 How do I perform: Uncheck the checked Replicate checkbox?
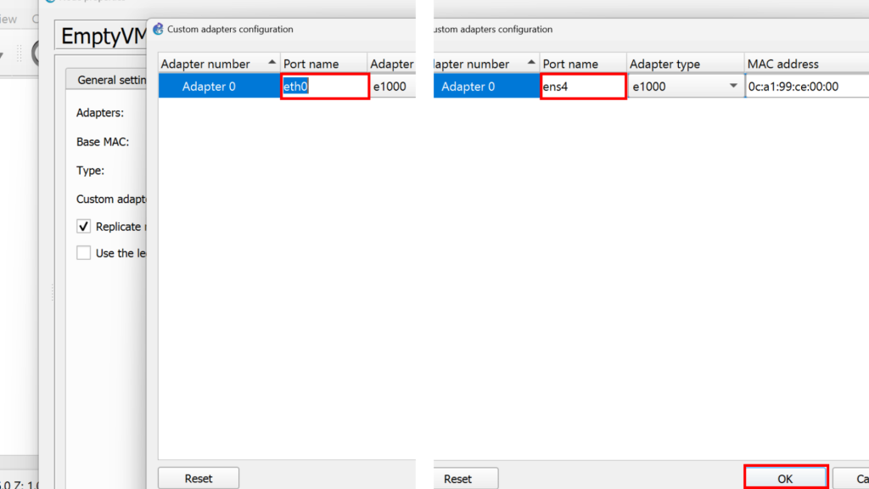(83, 227)
